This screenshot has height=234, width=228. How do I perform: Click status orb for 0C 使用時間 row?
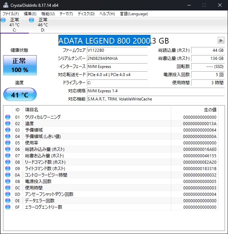(8, 188)
